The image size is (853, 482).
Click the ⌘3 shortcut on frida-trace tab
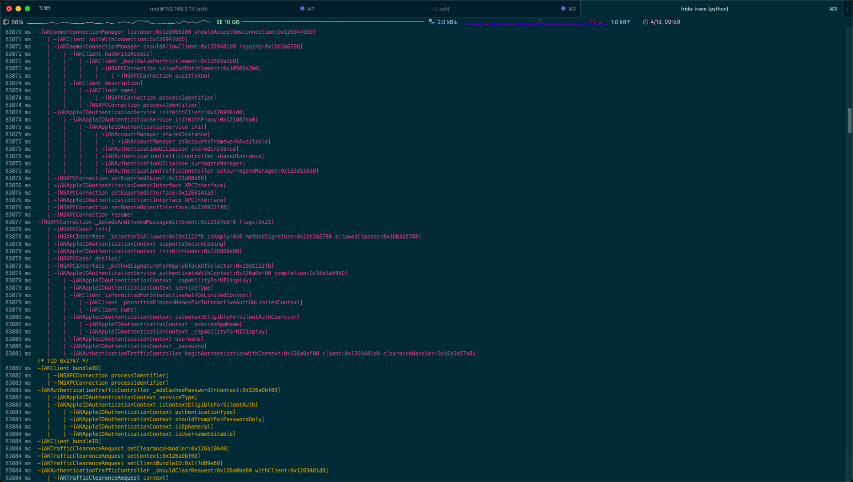tap(833, 9)
